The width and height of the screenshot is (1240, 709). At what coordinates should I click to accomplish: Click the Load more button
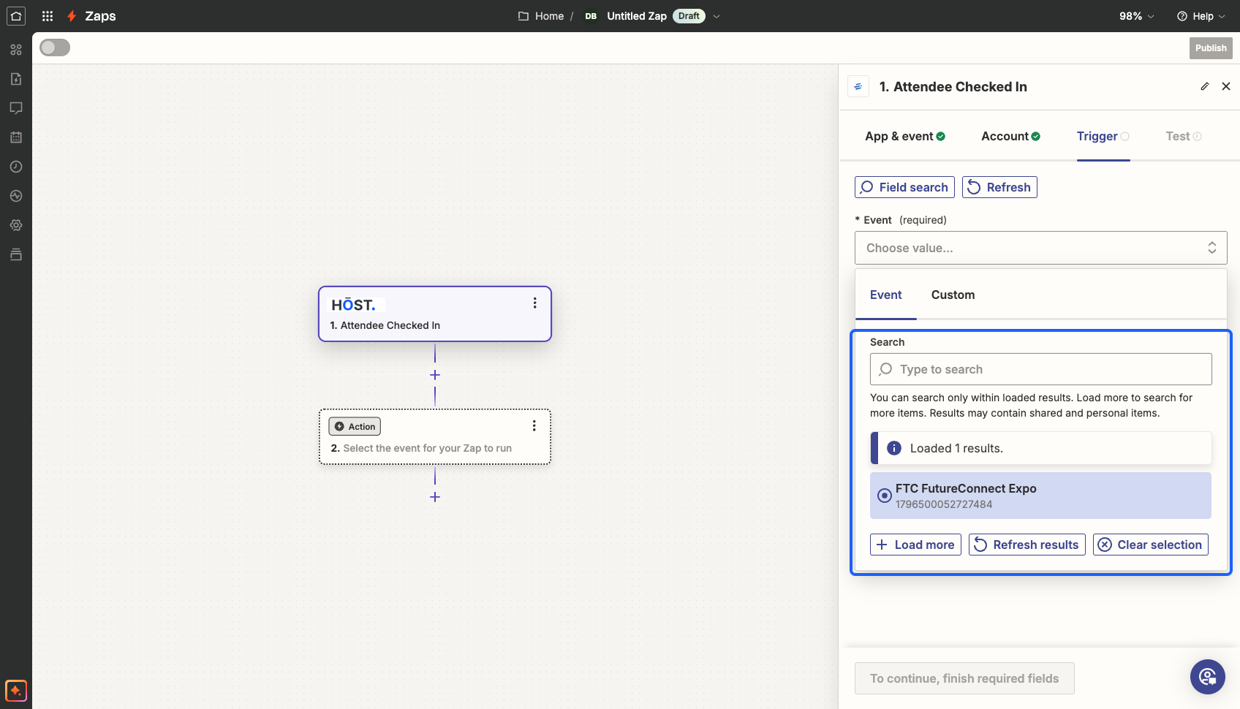915,545
